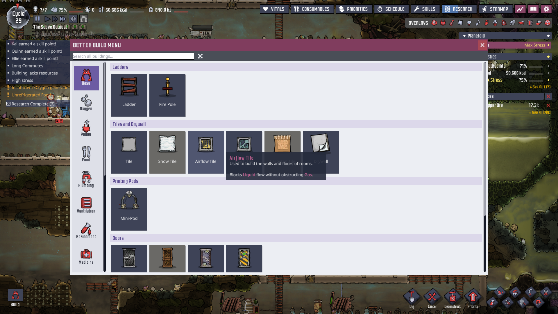Open the Plumbing build category
Screen dimensions: 558x314
coord(86,180)
